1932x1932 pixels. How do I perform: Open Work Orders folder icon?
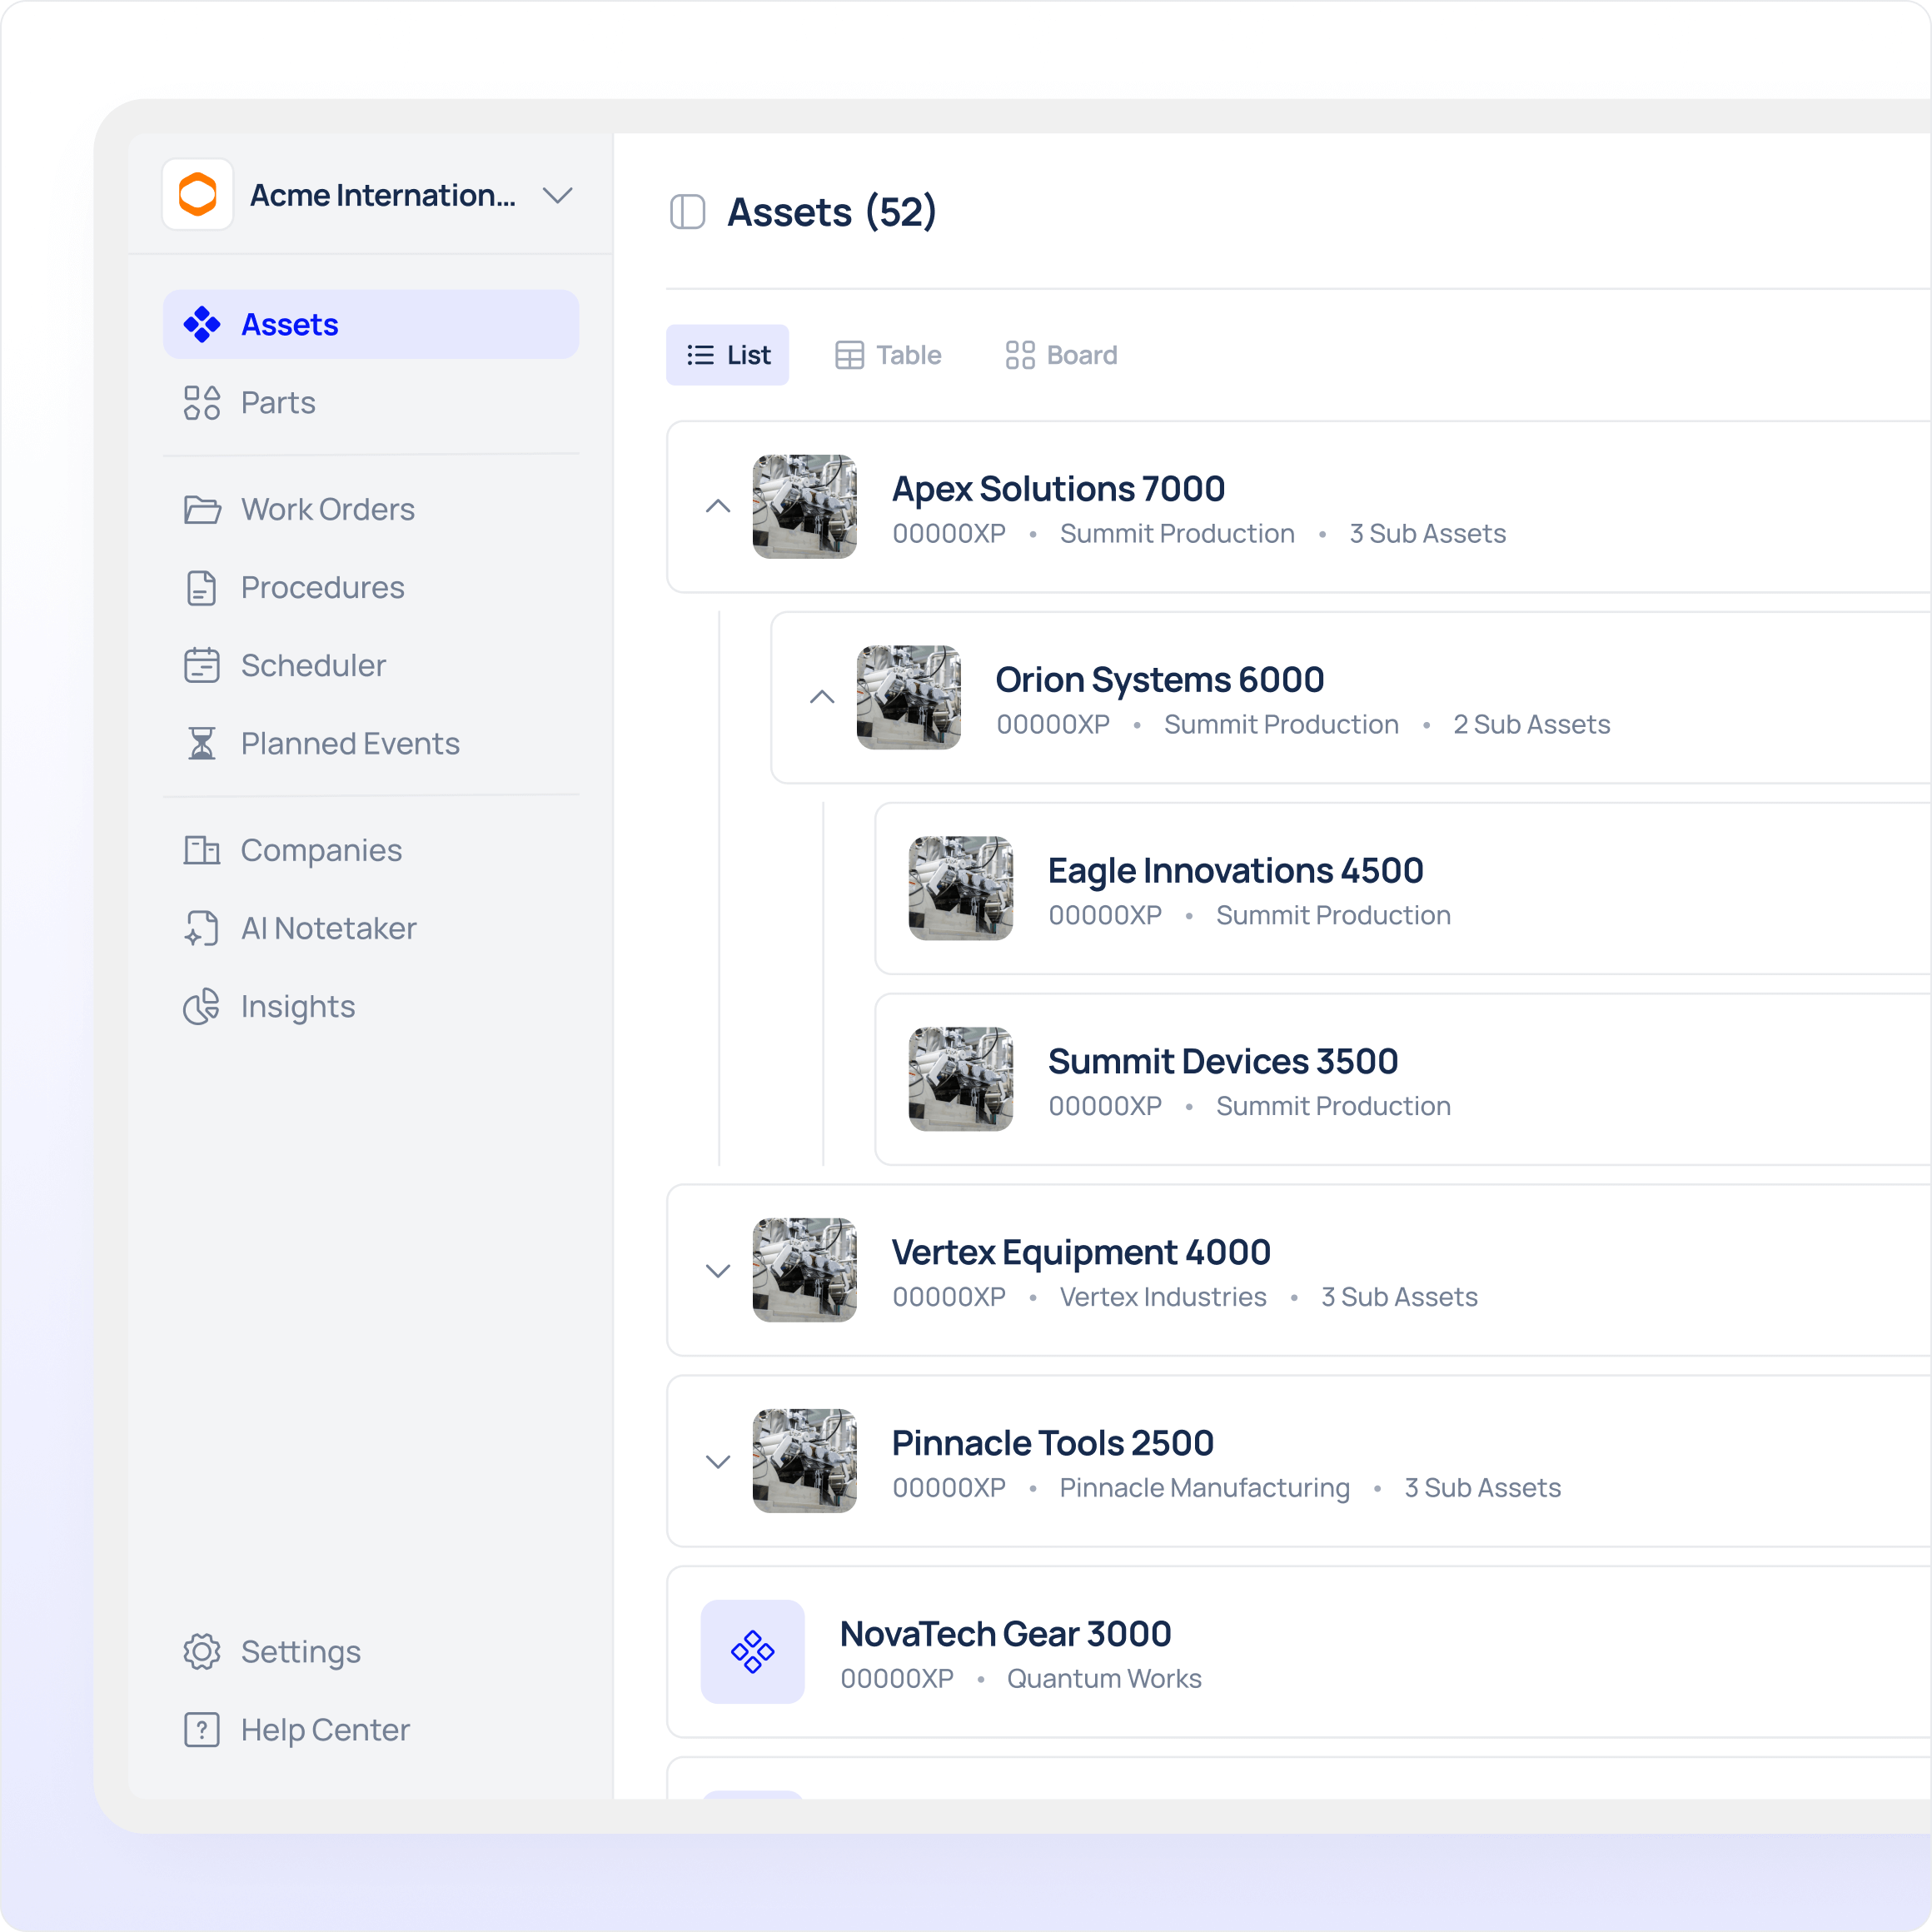201,510
